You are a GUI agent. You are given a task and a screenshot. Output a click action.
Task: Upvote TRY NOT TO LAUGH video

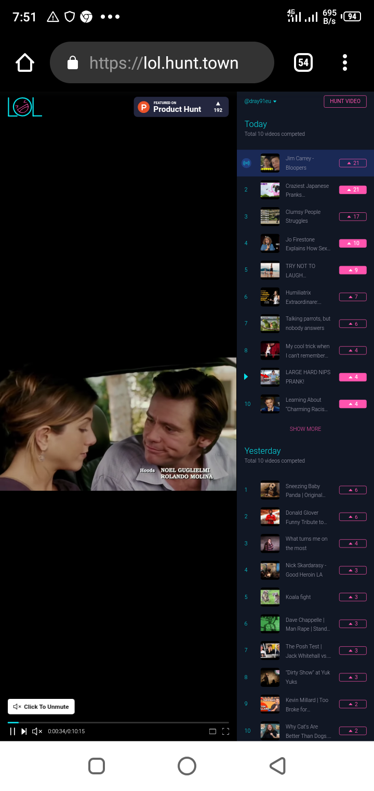coord(353,270)
